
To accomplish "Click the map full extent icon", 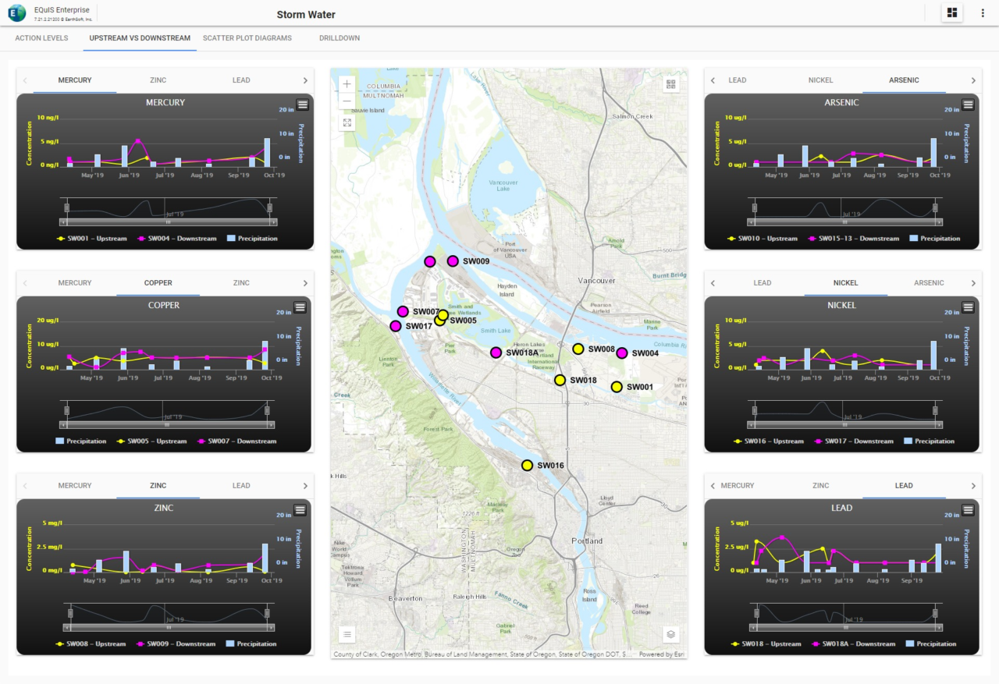I will pyautogui.click(x=347, y=122).
